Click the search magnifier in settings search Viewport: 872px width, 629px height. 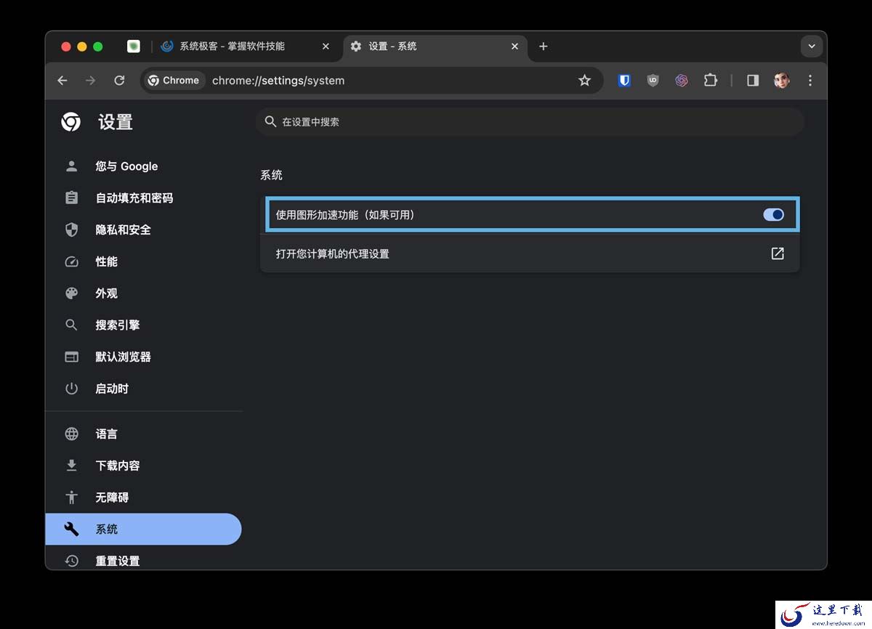[271, 121]
